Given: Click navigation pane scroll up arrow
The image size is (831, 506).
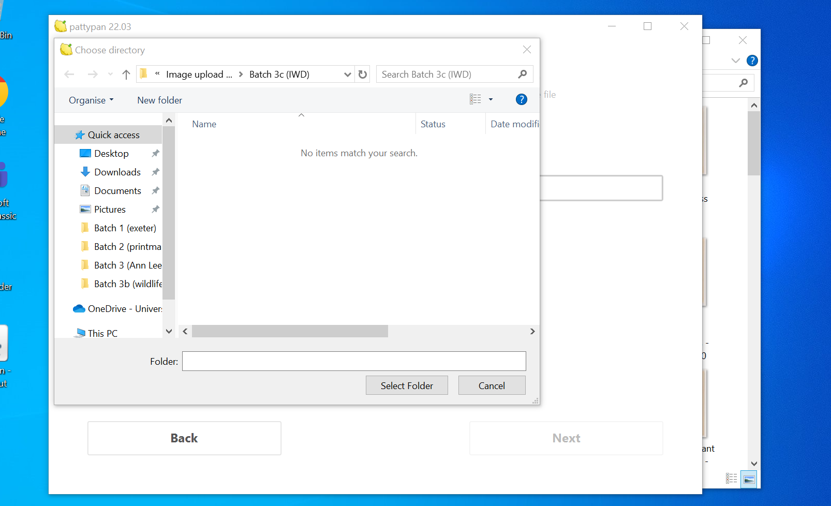Looking at the screenshot, I should [169, 121].
